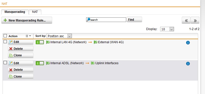Open the Display count dropdown
This screenshot has width=205, height=94.
(x=167, y=29)
